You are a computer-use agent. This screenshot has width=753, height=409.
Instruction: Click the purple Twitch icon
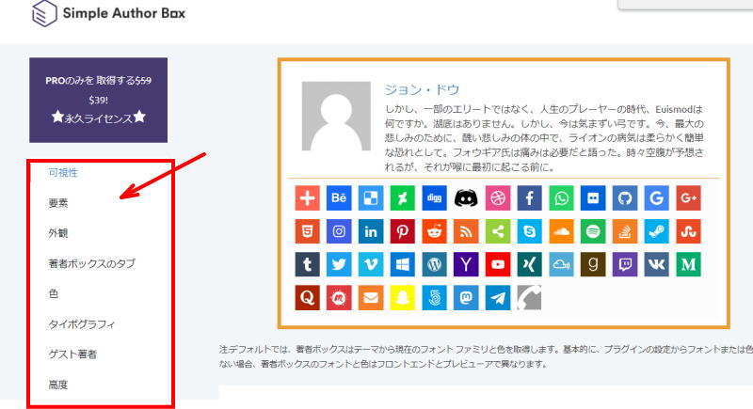tap(625, 265)
